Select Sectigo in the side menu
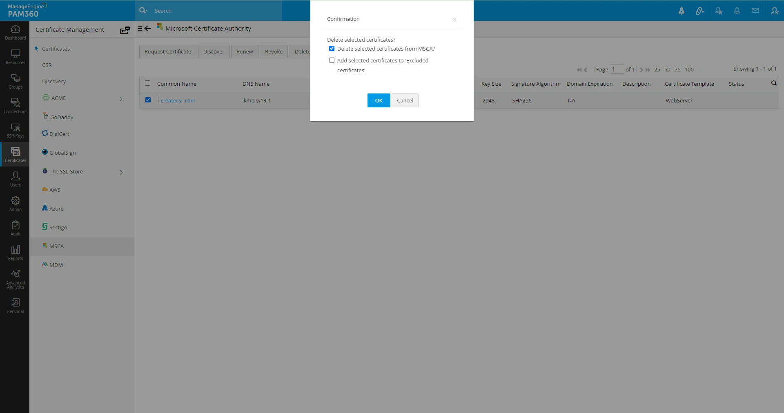Image resolution: width=784 pixels, height=413 pixels. coord(58,227)
